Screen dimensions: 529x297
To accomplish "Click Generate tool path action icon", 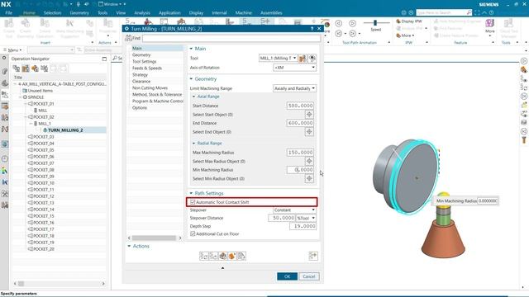I will 204,257.
